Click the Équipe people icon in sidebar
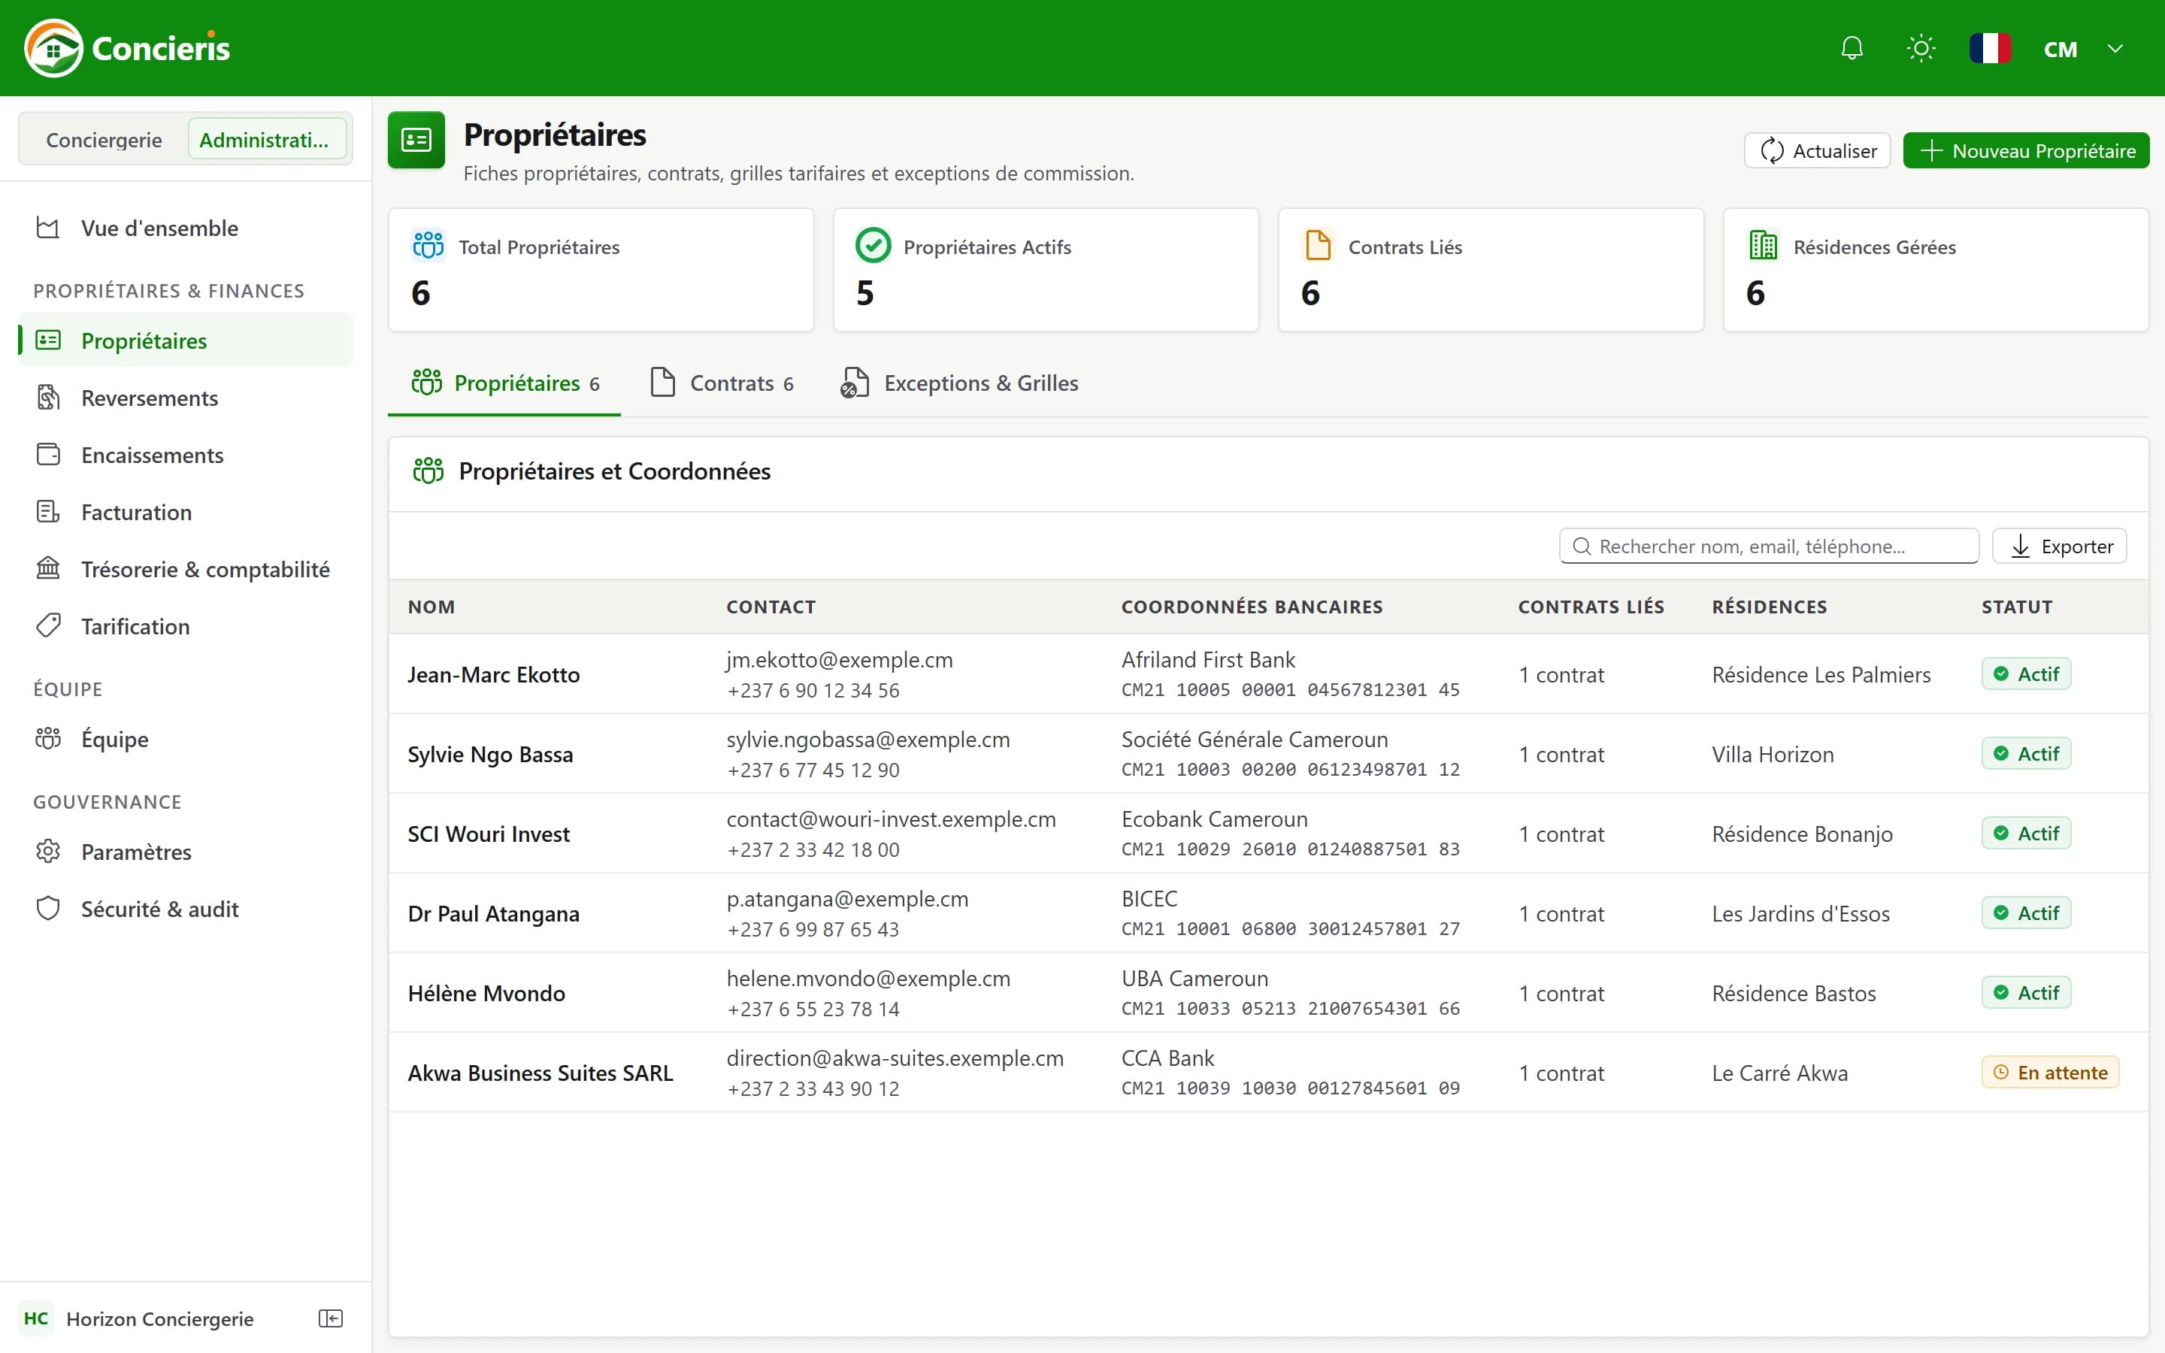The image size is (2165, 1353). pyautogui.click(x=48, y=738)
